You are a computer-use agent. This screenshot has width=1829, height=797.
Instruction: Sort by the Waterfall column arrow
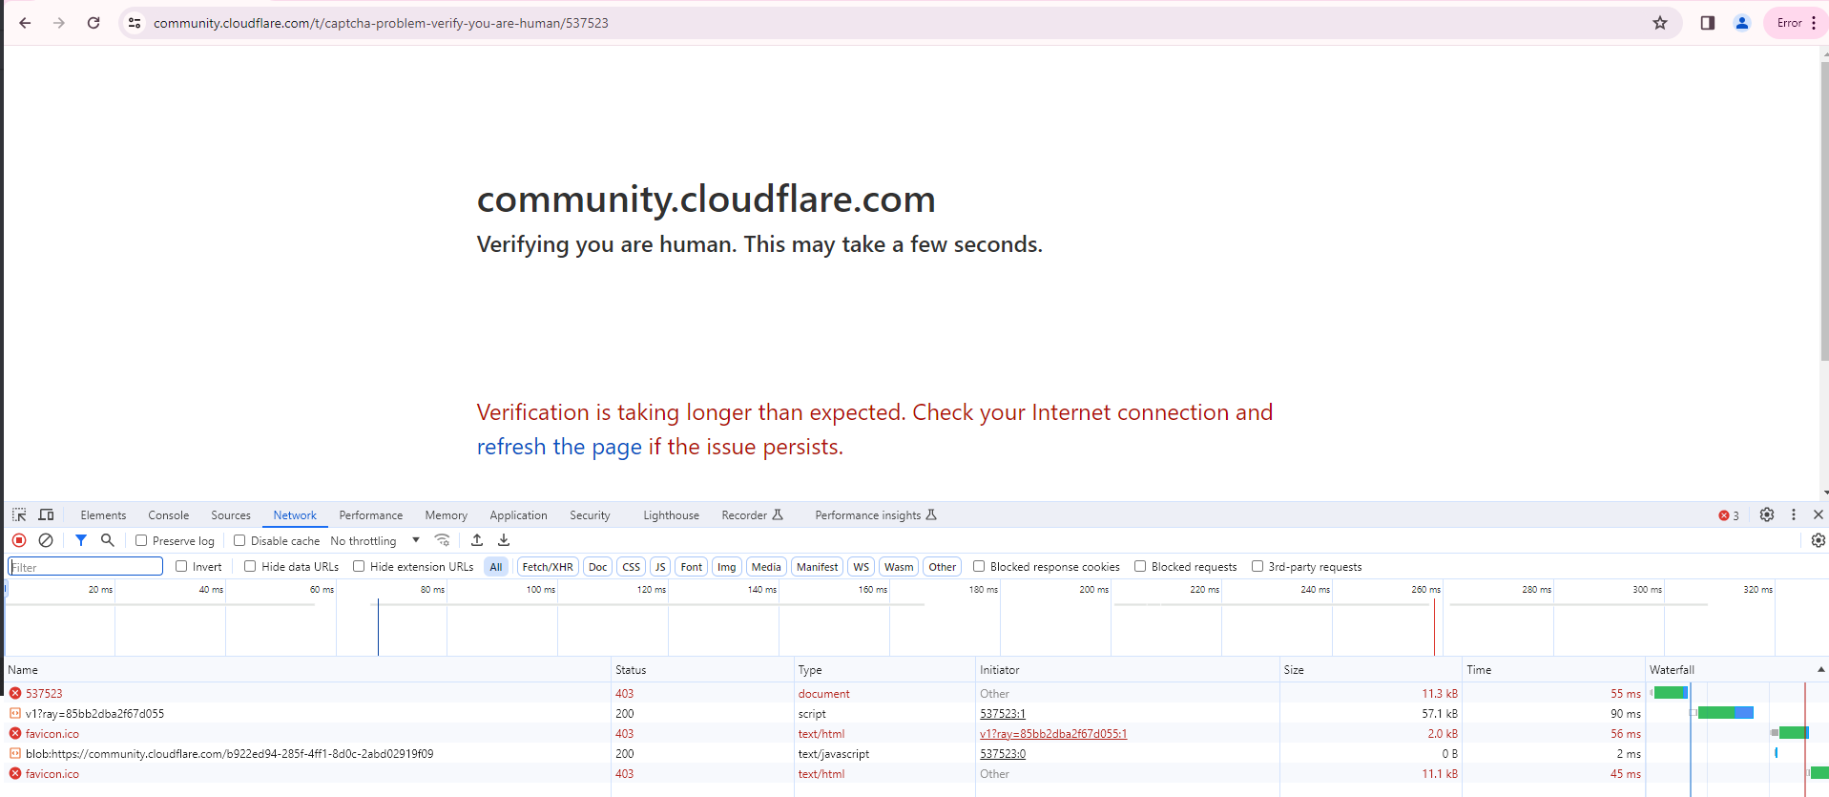click(1820, 670)
